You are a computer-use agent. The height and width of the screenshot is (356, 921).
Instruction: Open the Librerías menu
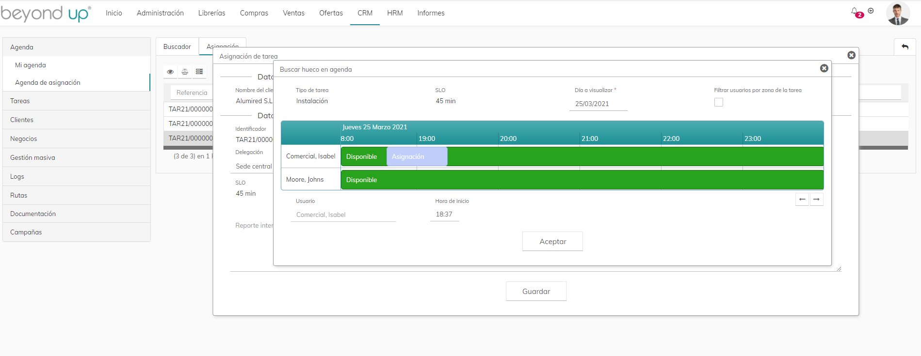coord(212,13)
